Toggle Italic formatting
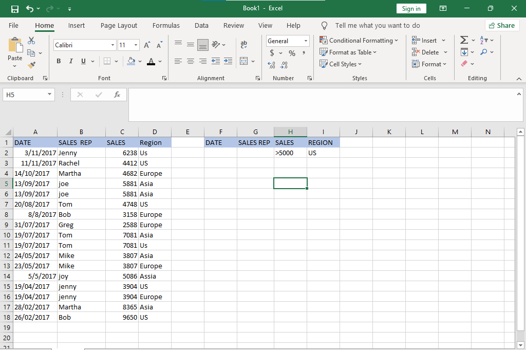526x350 pixels. click(71, 61)
